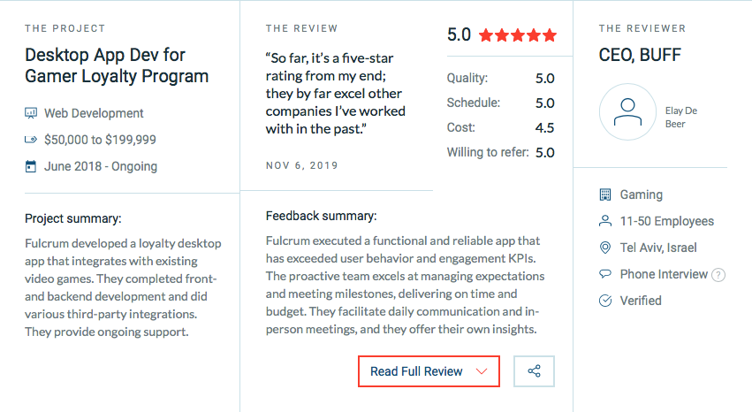Screen dimensions: 752x412
Task: Open the Desktop App Dev project title
Action: point(117,65)
